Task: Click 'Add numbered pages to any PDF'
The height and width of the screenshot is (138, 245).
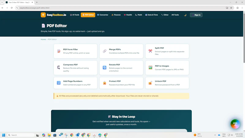Action: click(77, 85)
